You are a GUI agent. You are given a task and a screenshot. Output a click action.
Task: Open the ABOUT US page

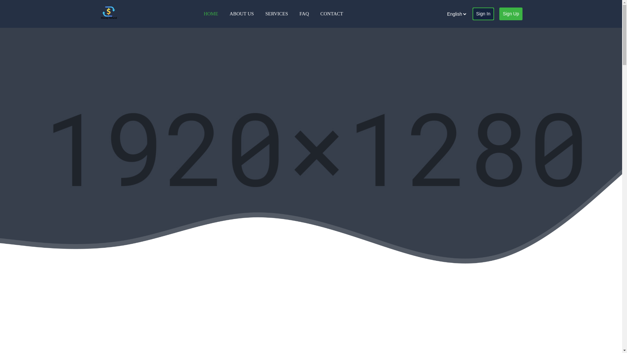pos(241,14)
